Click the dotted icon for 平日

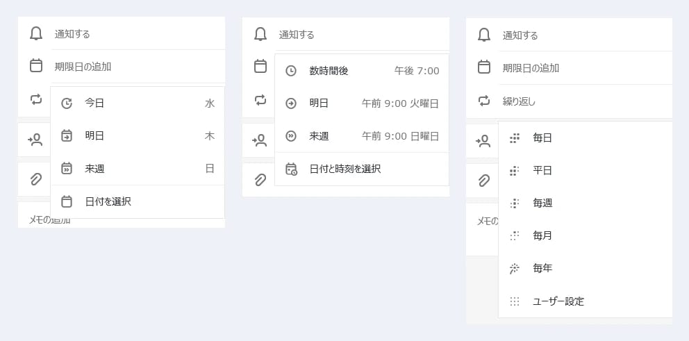(x=514, y=171)
